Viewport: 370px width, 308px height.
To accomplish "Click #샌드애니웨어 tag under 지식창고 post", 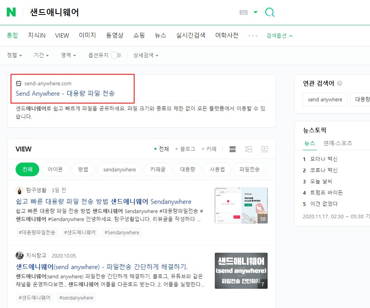I will coord(34,298).
